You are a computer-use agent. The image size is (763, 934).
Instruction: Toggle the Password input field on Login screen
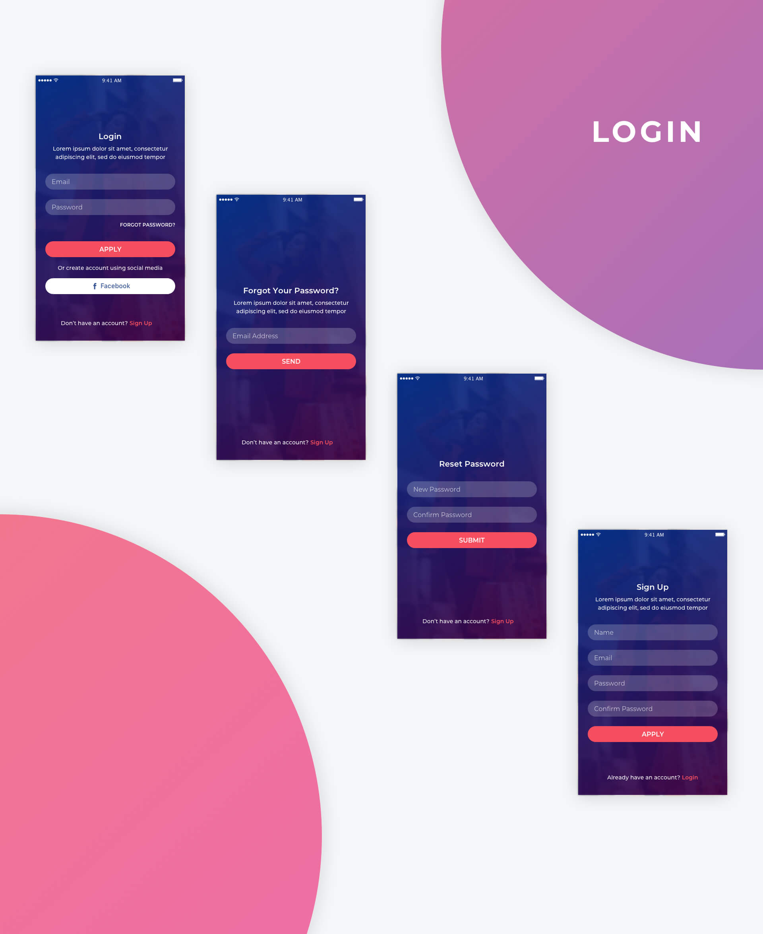[109, 208]
